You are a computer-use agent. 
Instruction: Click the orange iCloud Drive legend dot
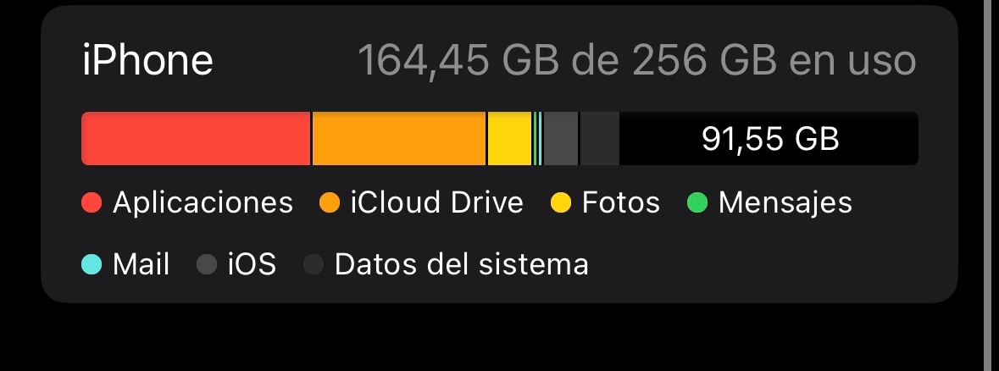[x=330, y=203]
